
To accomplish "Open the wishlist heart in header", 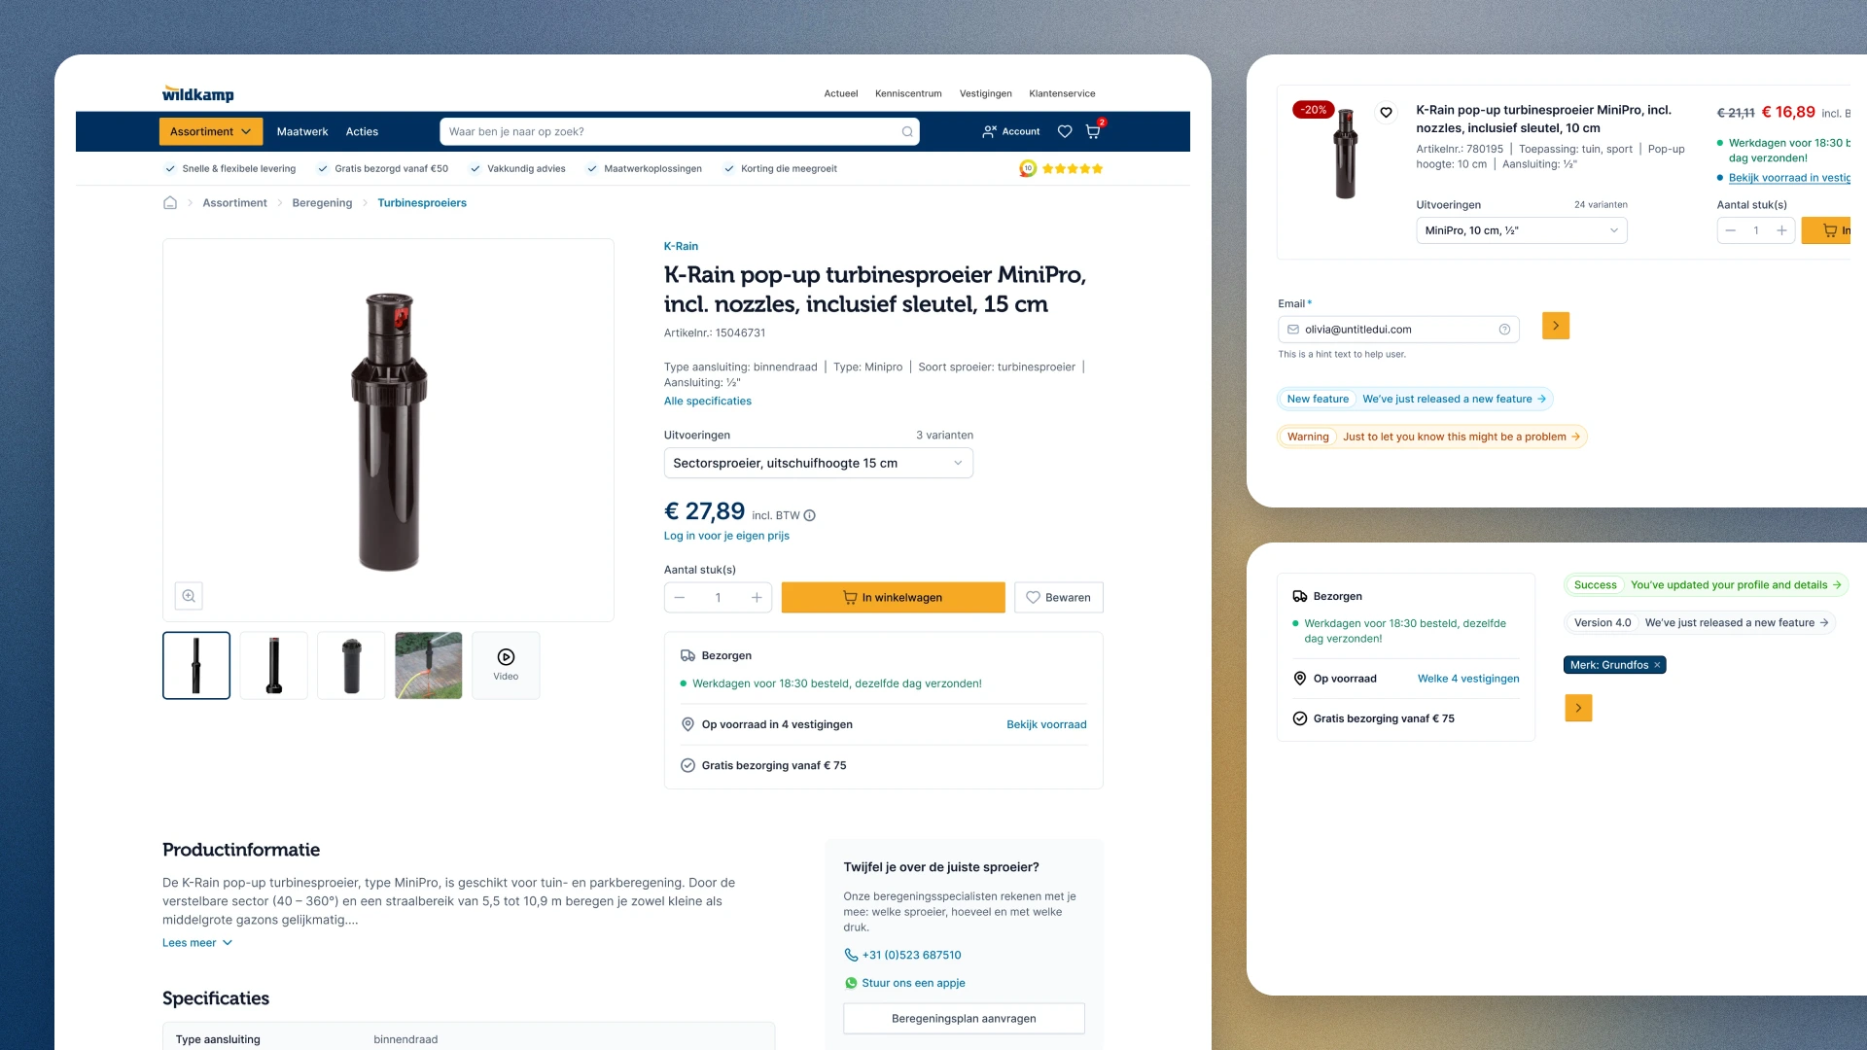I will pos(1065,131).
